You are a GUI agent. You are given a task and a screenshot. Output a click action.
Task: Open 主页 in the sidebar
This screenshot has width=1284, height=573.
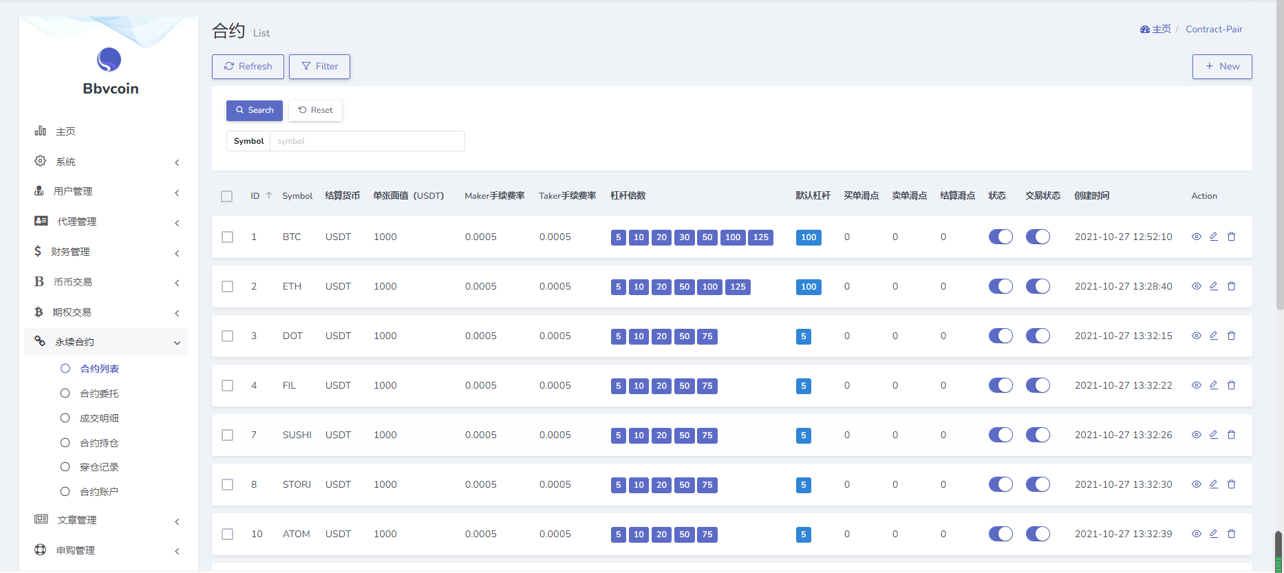(107, 131)
